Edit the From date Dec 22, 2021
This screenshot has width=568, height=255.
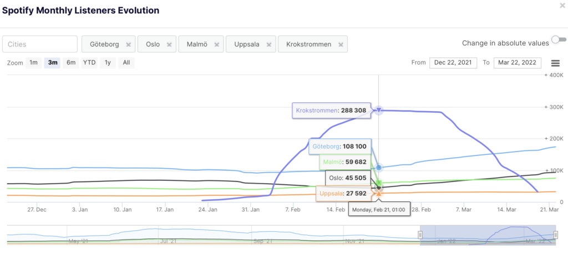coord(453,63)
